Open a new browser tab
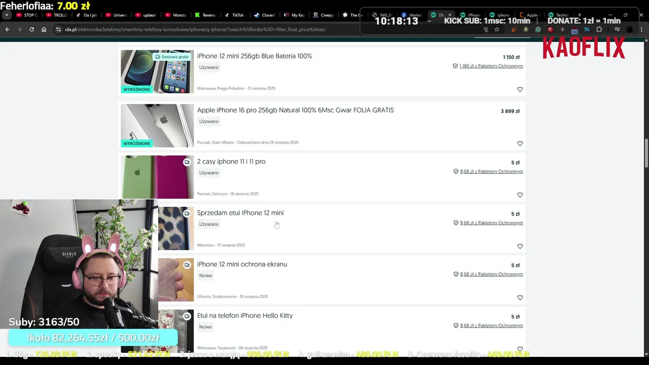The image size is (649, 365). (580, 15)
